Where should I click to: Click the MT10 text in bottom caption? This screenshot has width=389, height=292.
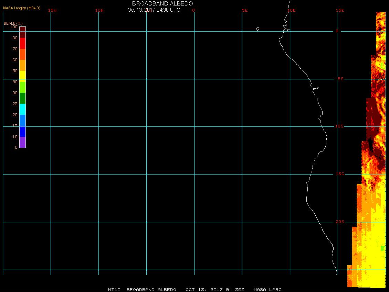pyautogui.click(x=114, y=290)
